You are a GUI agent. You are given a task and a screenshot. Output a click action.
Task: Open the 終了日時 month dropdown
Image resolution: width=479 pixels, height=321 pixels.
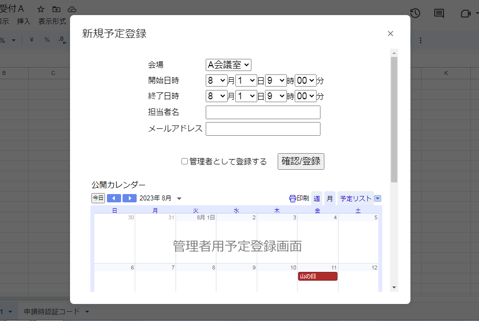[216, 96]
